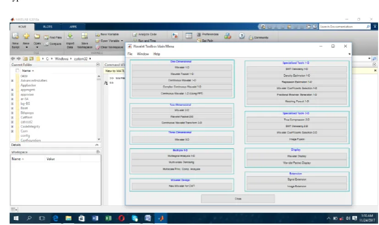Click the Simulink Library icon
The image size is (379, 225).
(175, 36)
